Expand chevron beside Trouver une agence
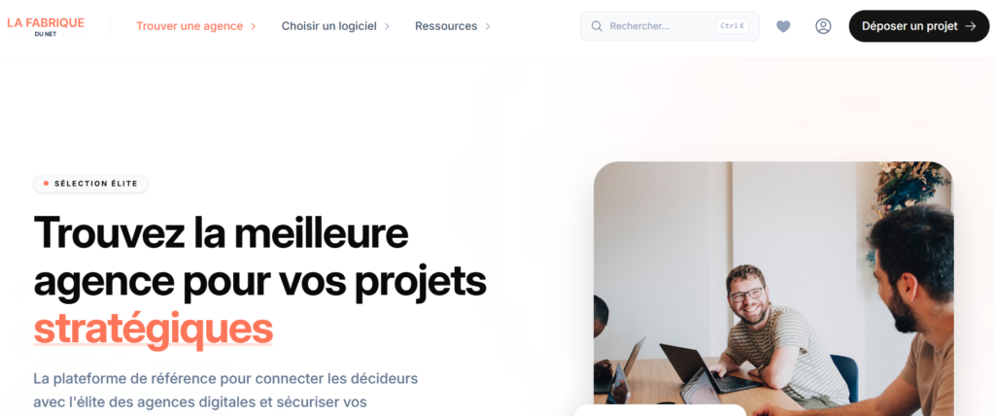Screen dimensions: 995x416 [x=254, y=26]
